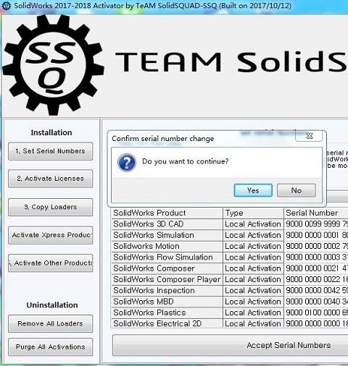Select the SolidWorks Electrical 2D row
The width and height of the screenshot is (348, 366).
(230, 323)
